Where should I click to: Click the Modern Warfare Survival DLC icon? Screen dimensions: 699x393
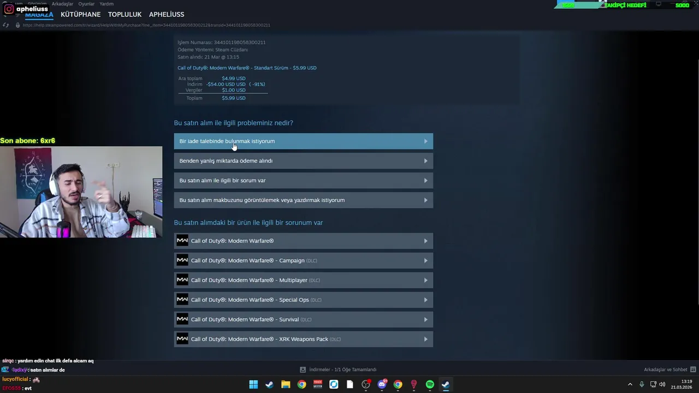pyautogui.click(x=182, y=319)
